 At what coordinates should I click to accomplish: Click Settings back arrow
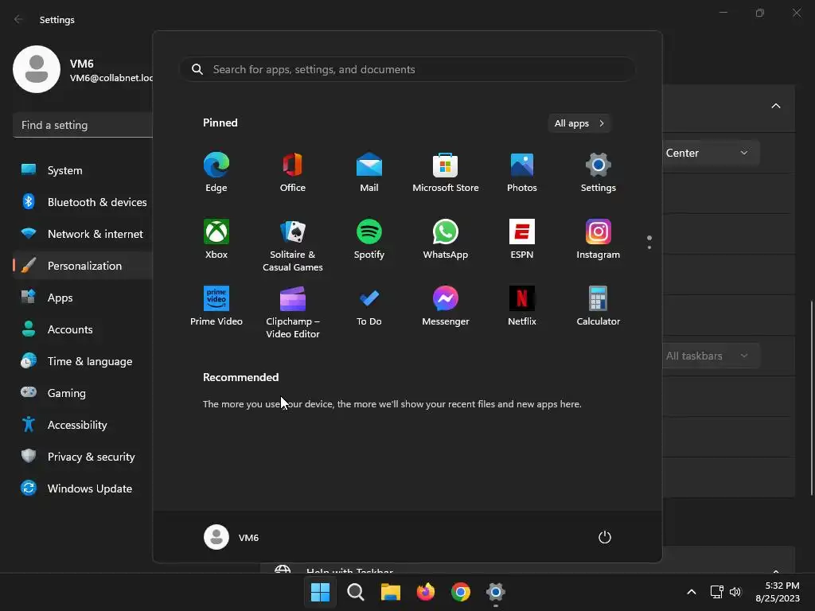pos(19,19)
